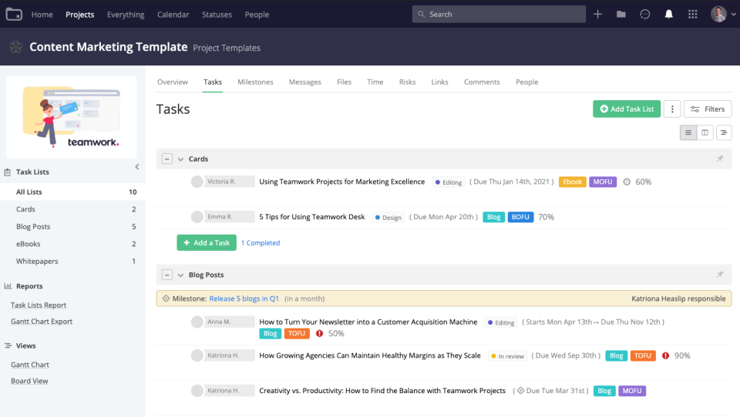Image resolution: width=740 pixels, height=417 pixels.
Task: Open the folder icon in top navigation
Action: (x=621, y=15)
